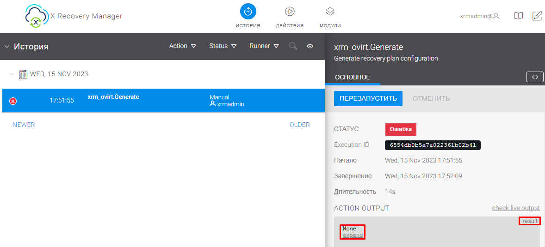Click the red error status icon
The height and width of the screenshot is (247, 545).
coord(13,101)
